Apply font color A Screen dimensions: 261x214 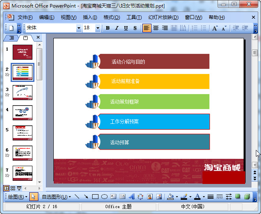coord(197,197)
